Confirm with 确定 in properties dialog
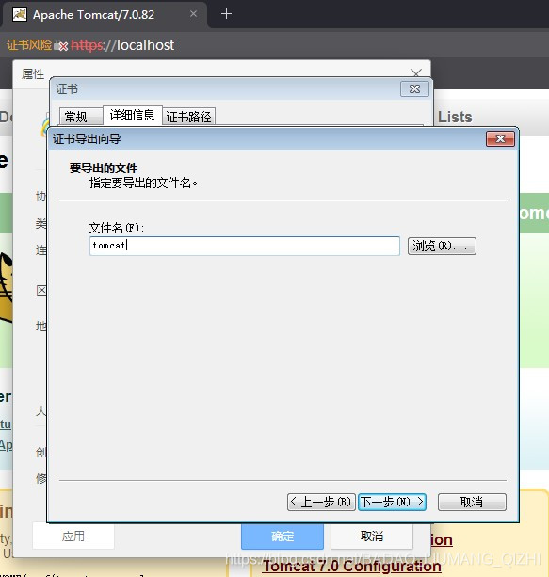Viewport: 549px width, 577px height. coord(283,537)
